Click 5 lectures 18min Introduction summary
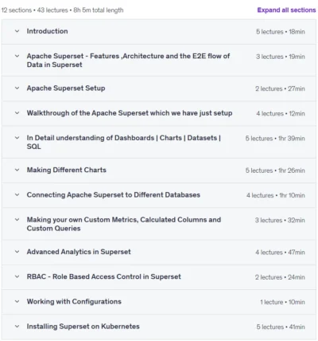Viewport: 318px width, 341px height. 281,32
